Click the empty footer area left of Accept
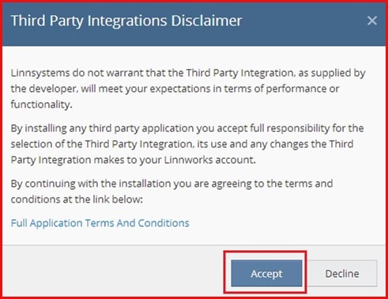This screenshot has width=388, height=299. [113, 271]
